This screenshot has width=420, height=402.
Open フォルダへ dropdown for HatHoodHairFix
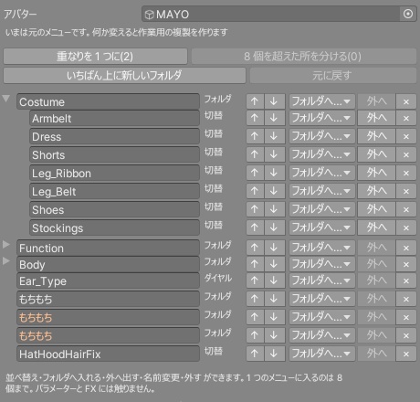(x=322, y=354)
